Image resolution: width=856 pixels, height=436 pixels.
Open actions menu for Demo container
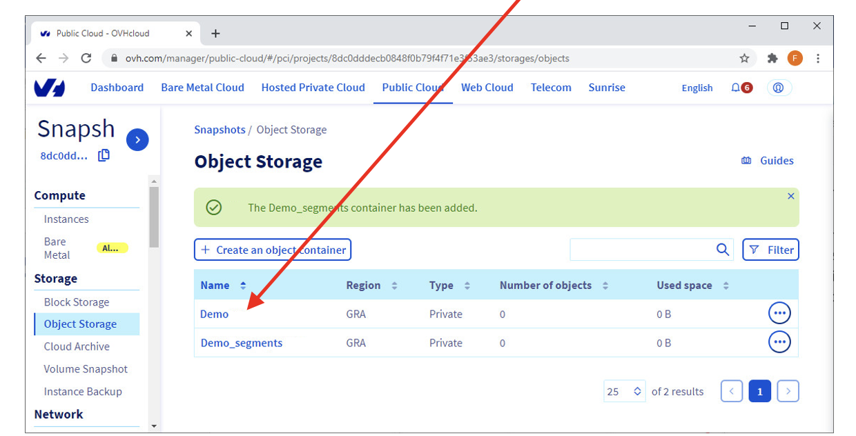pos(779,314)
